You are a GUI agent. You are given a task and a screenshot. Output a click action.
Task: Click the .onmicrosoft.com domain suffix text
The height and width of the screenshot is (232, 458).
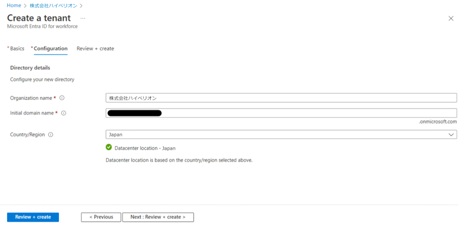[x=438, y=122]
